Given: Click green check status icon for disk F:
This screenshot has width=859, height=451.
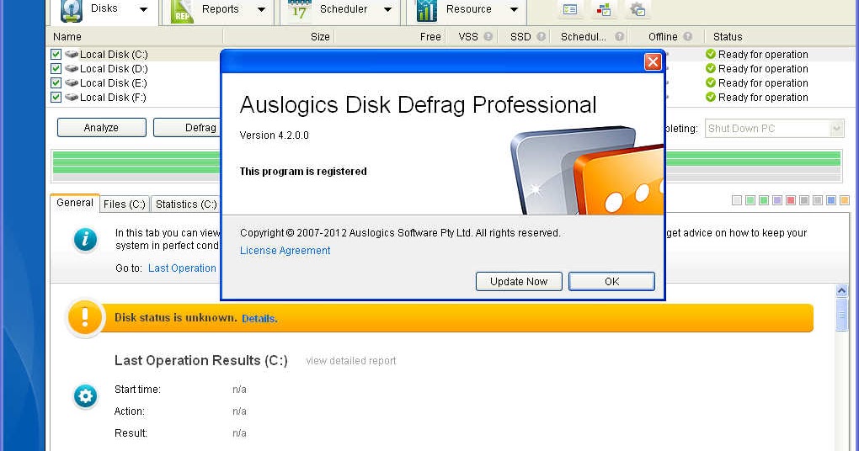Looking at the screenshot, I should tap(711, 97).
